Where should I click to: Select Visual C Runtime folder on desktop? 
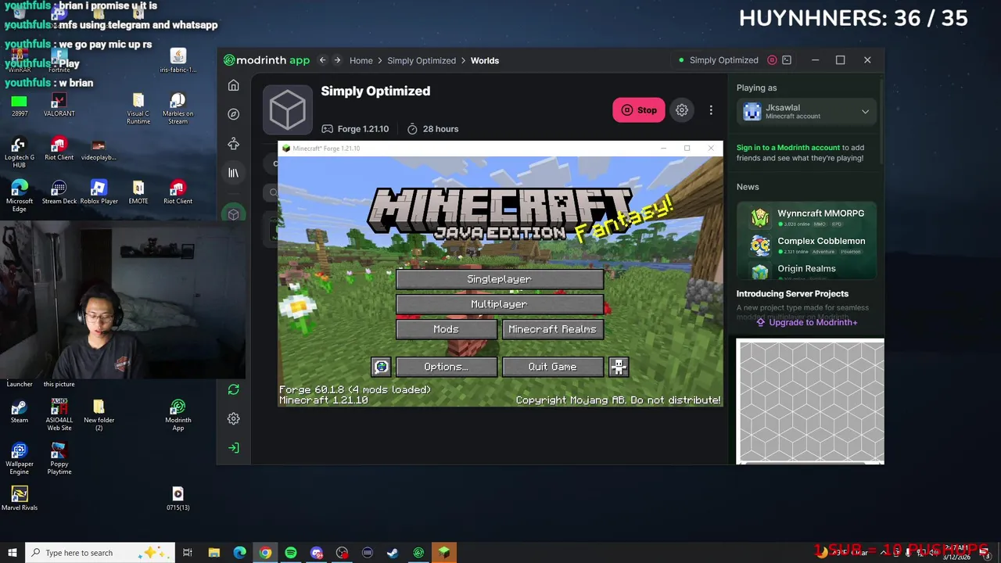pos(138,109)
